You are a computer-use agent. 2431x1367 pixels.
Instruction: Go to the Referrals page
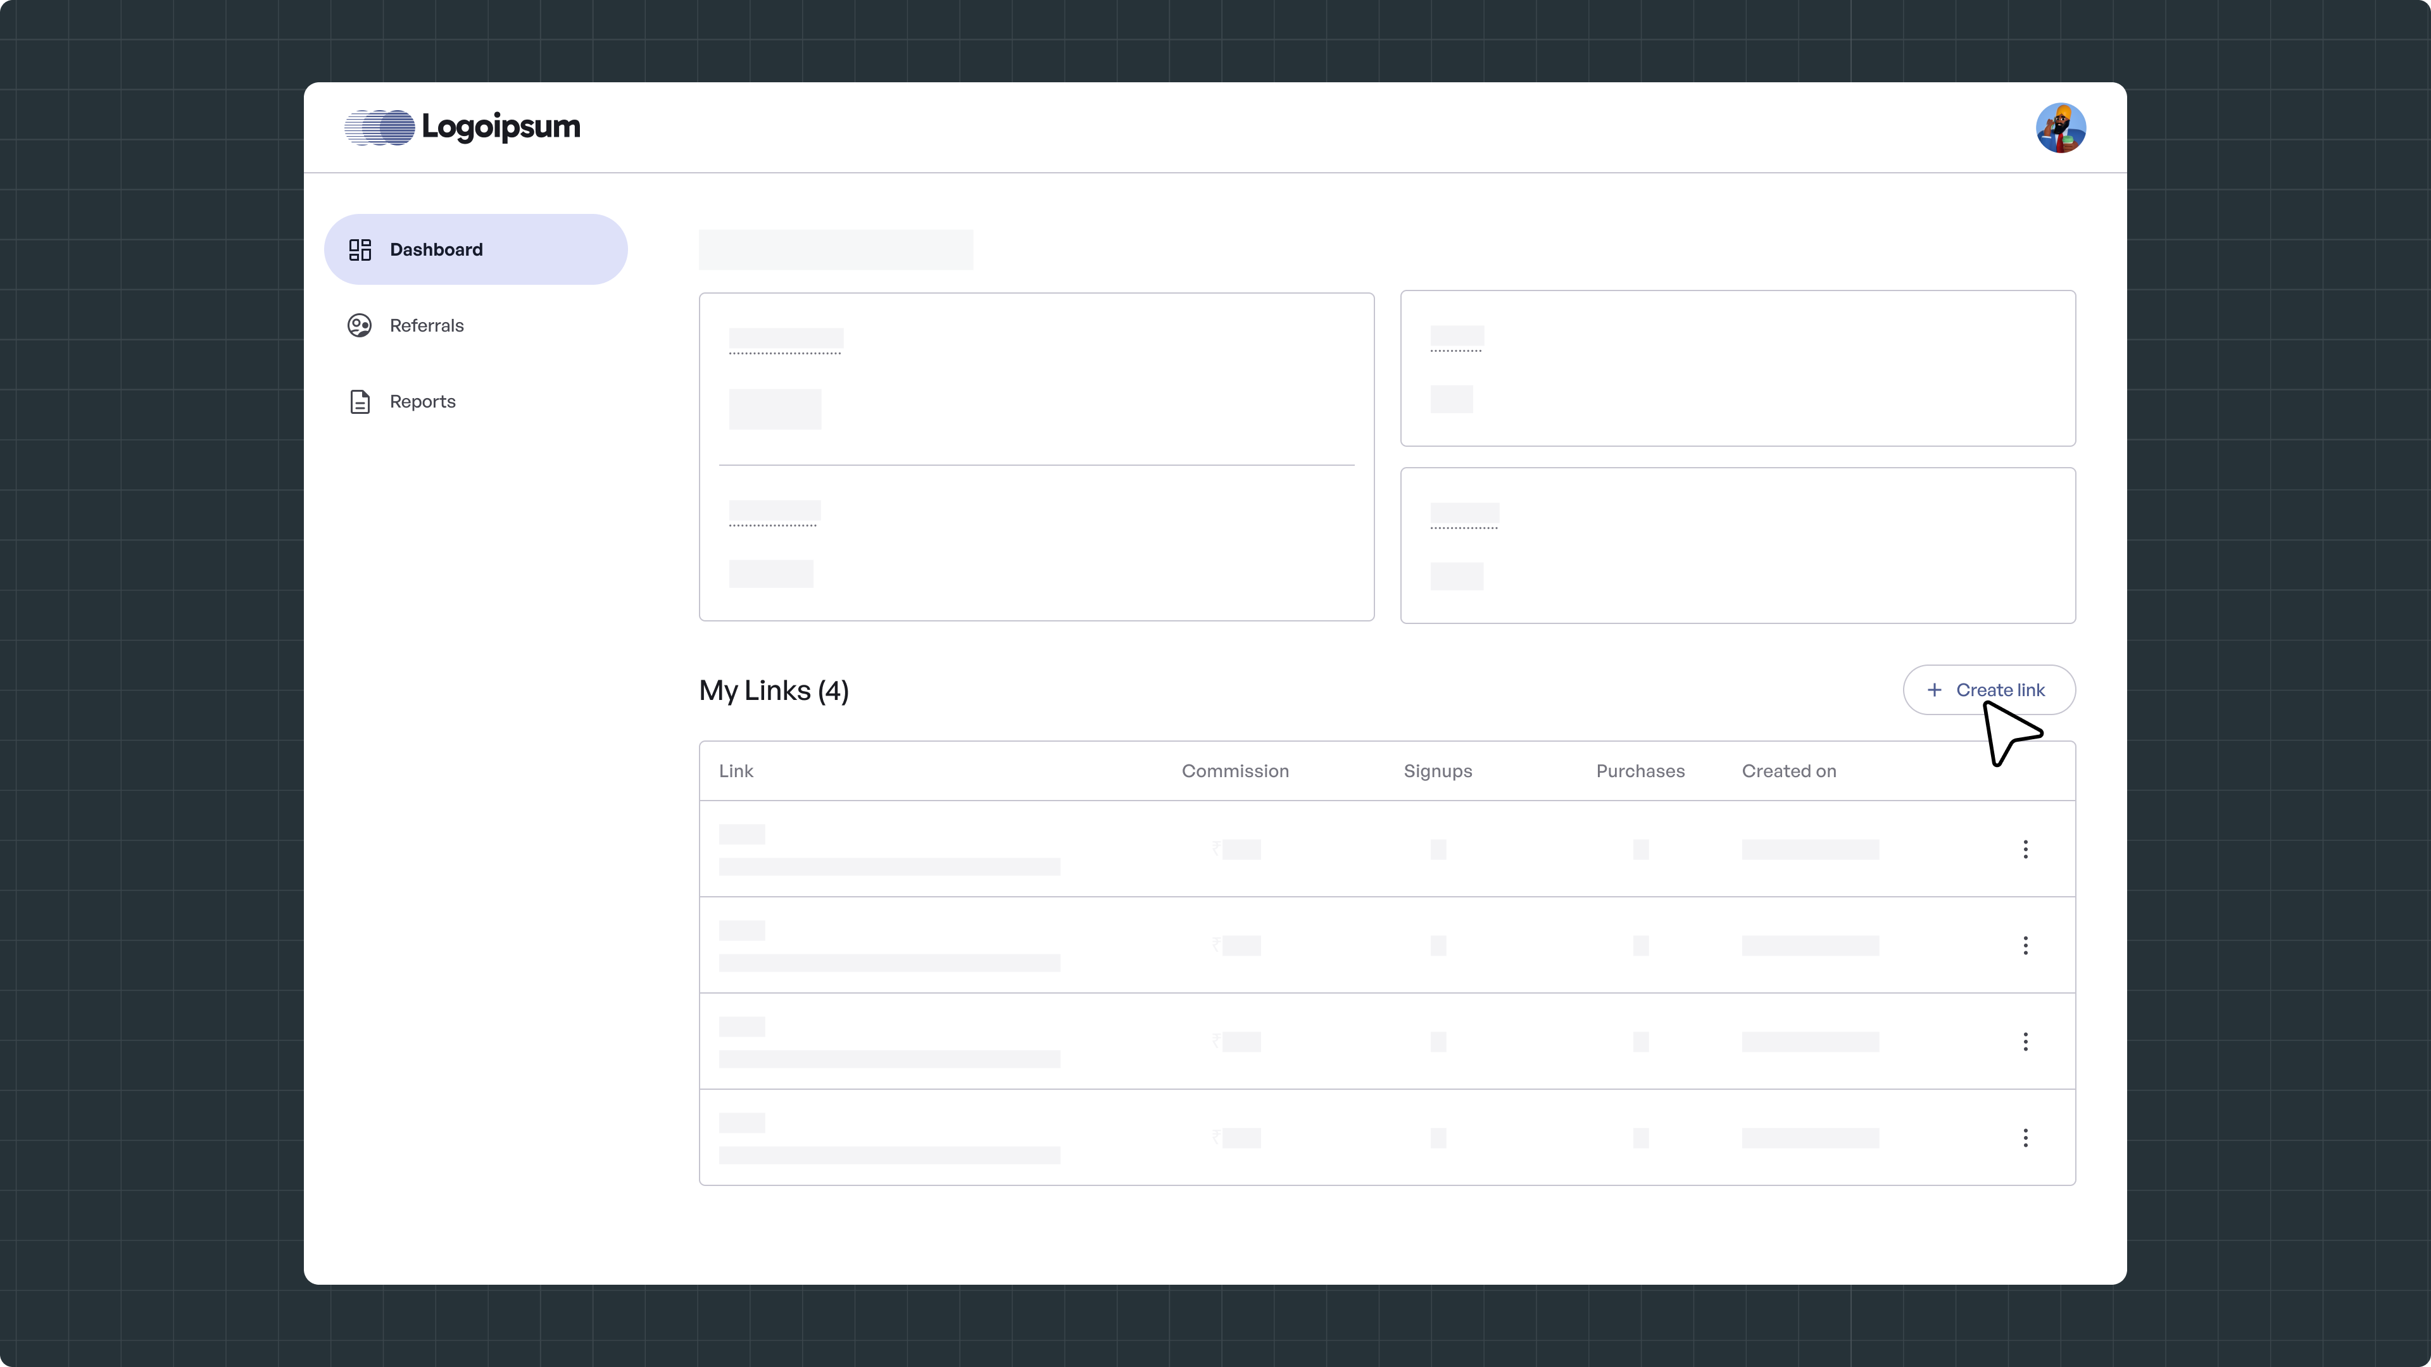pos(427,325)
